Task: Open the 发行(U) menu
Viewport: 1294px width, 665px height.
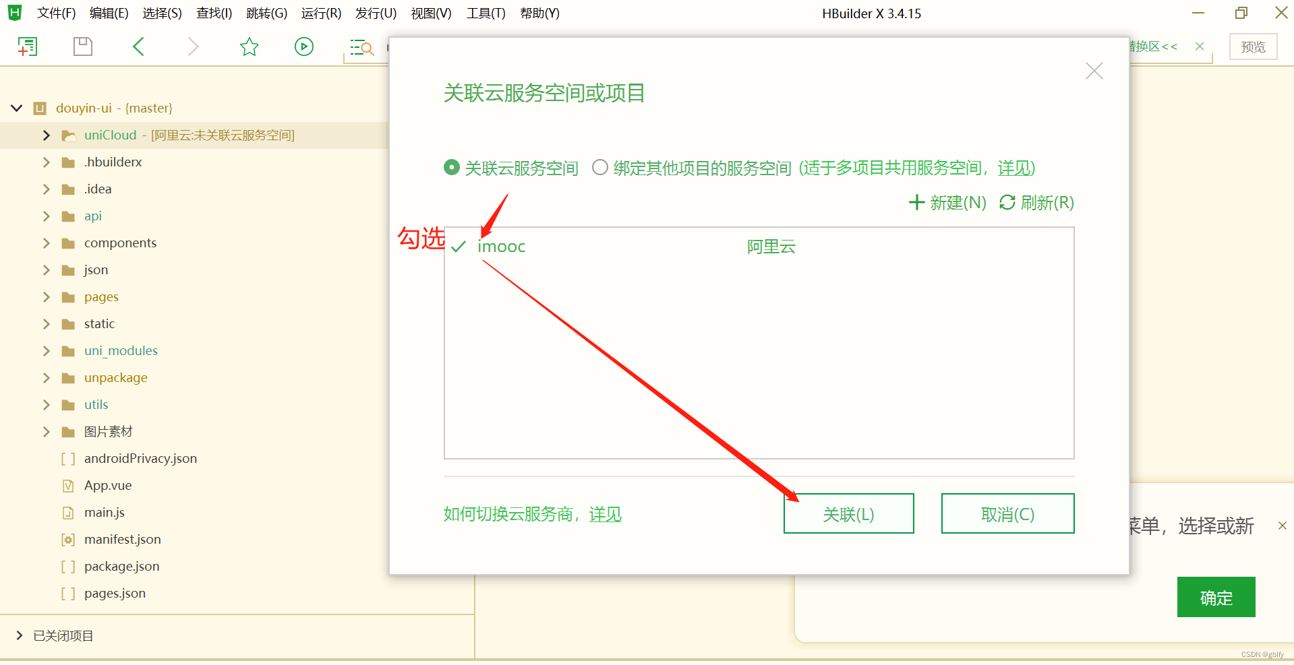Action: pyautogui.click(x=376, y=13)
